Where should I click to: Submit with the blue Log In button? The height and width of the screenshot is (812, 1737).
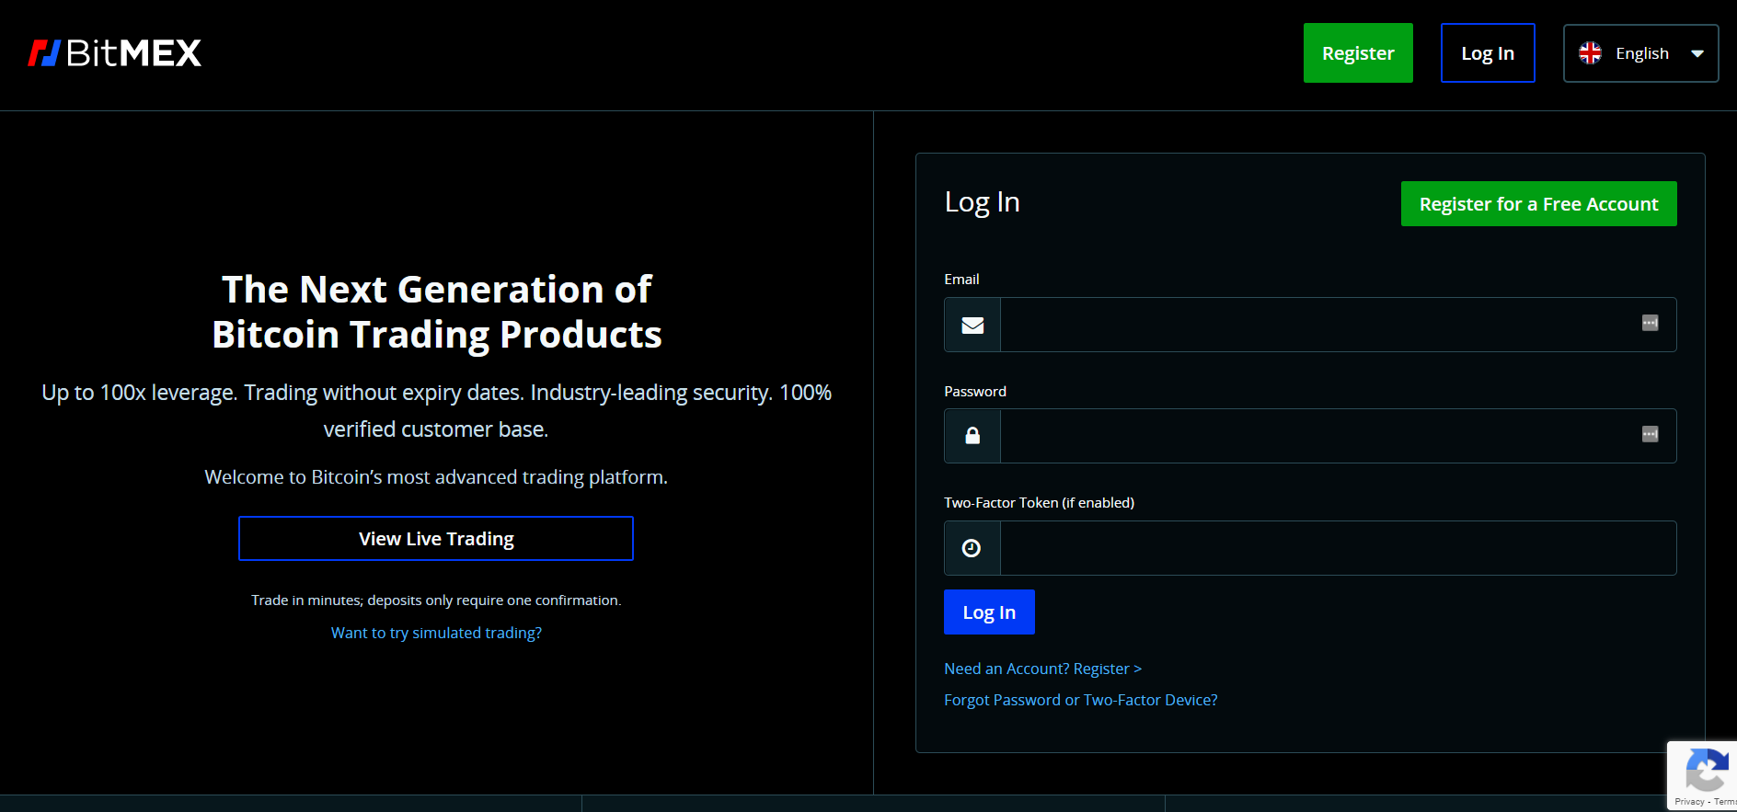tap(989, 612)
